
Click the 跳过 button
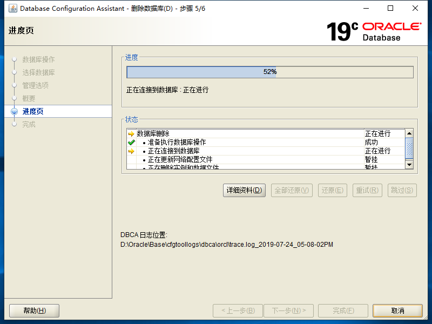coord(402,190)
